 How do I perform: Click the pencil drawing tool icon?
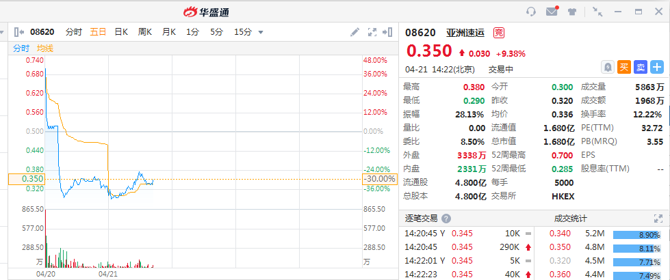tap(355, 31)
